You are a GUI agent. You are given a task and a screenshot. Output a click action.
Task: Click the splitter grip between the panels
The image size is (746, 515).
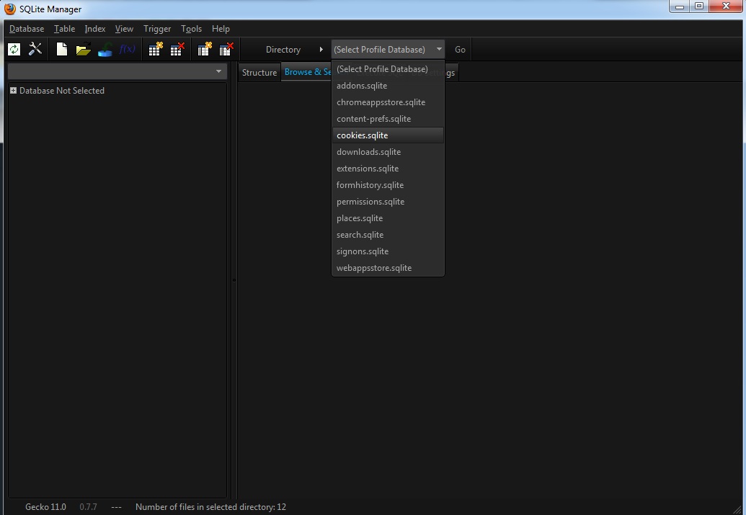click(x=234, y=280)
